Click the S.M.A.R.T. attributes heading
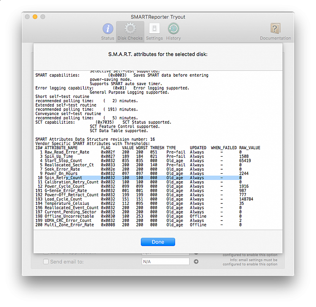 pos(158,54)
